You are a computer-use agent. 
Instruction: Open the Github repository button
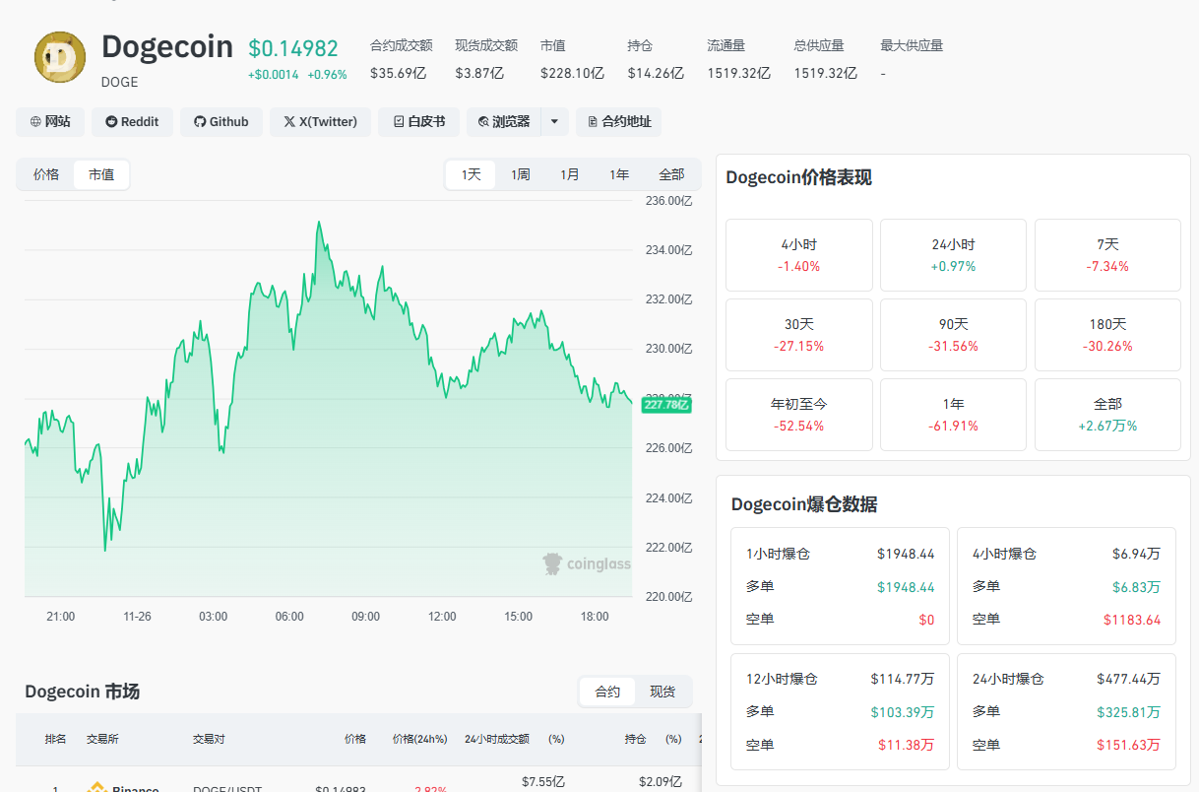pos(221,122)
